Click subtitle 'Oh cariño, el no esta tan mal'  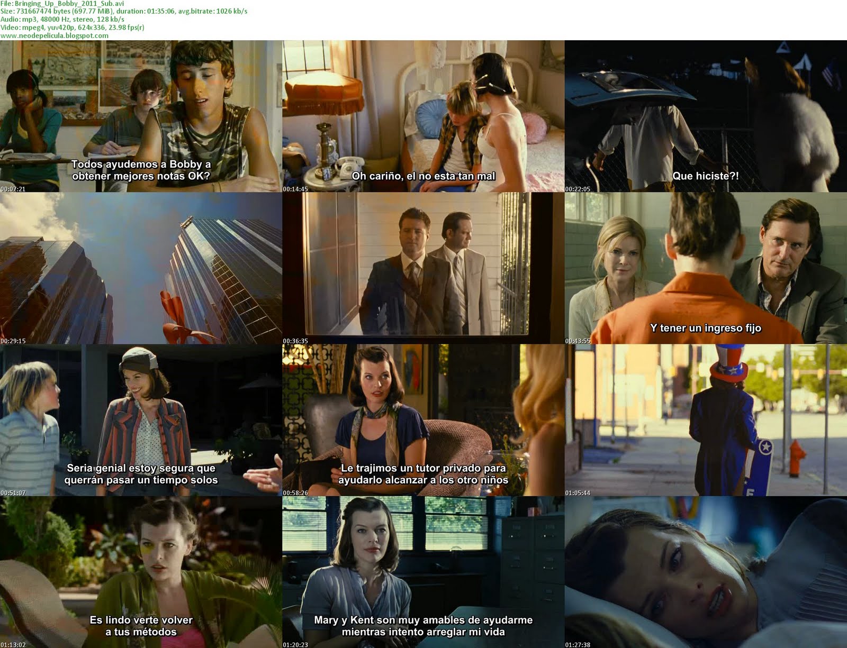(424, 176)
